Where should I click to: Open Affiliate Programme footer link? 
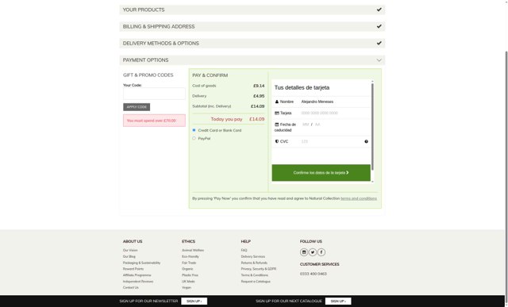click(137, 275)
